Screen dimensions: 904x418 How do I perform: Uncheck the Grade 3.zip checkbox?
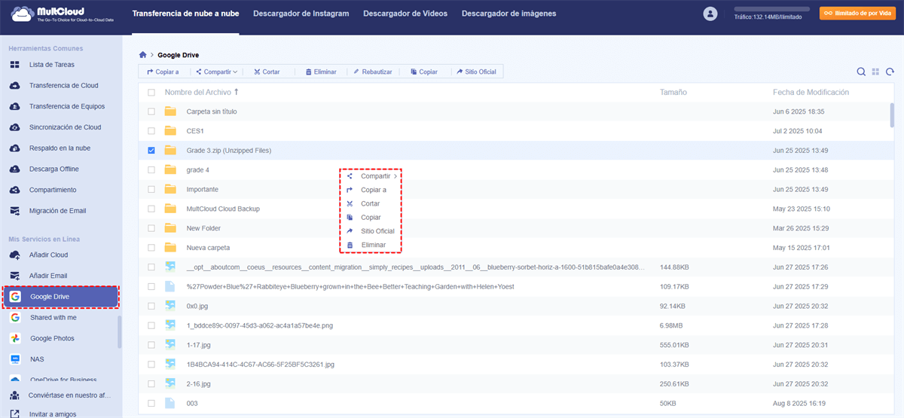coord(151,151)
